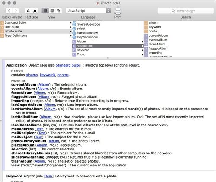Select the Photo class icon
The height and width of the screenshot is (182, 216).
(x=74, y=54)
